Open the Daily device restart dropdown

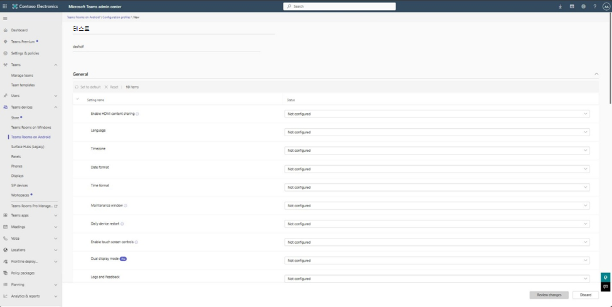pos(437,224)
